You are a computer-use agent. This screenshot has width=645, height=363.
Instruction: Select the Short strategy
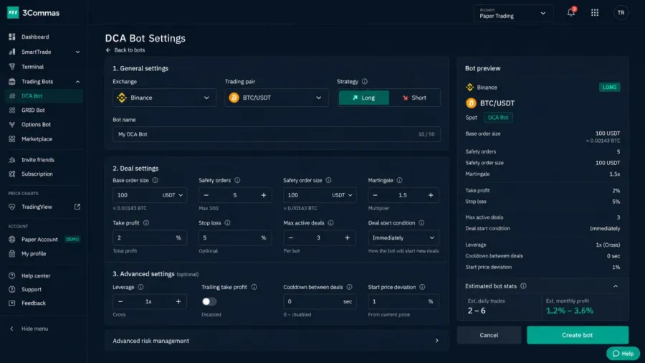point(414,98)
